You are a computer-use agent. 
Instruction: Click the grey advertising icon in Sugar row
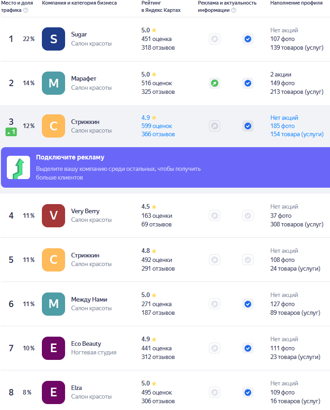[214, 39]
